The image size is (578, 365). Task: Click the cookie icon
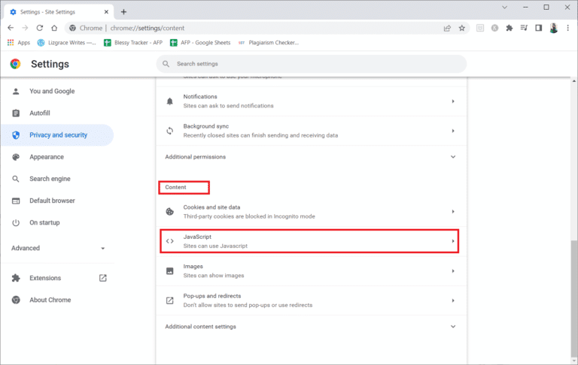169,212
